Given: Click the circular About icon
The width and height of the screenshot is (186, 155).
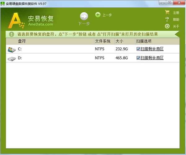Looking at the screenshot, I should pos(167,26).
